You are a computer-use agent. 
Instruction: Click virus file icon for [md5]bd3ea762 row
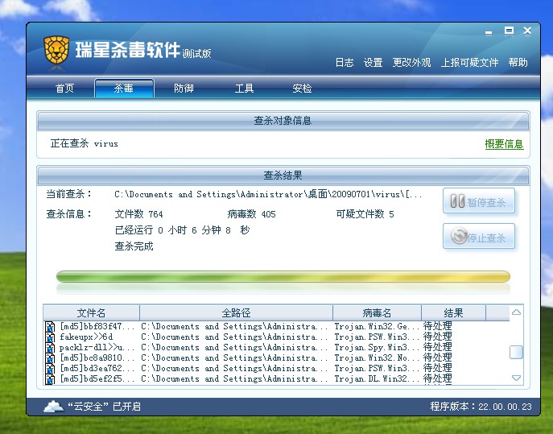tap(50, 369)
